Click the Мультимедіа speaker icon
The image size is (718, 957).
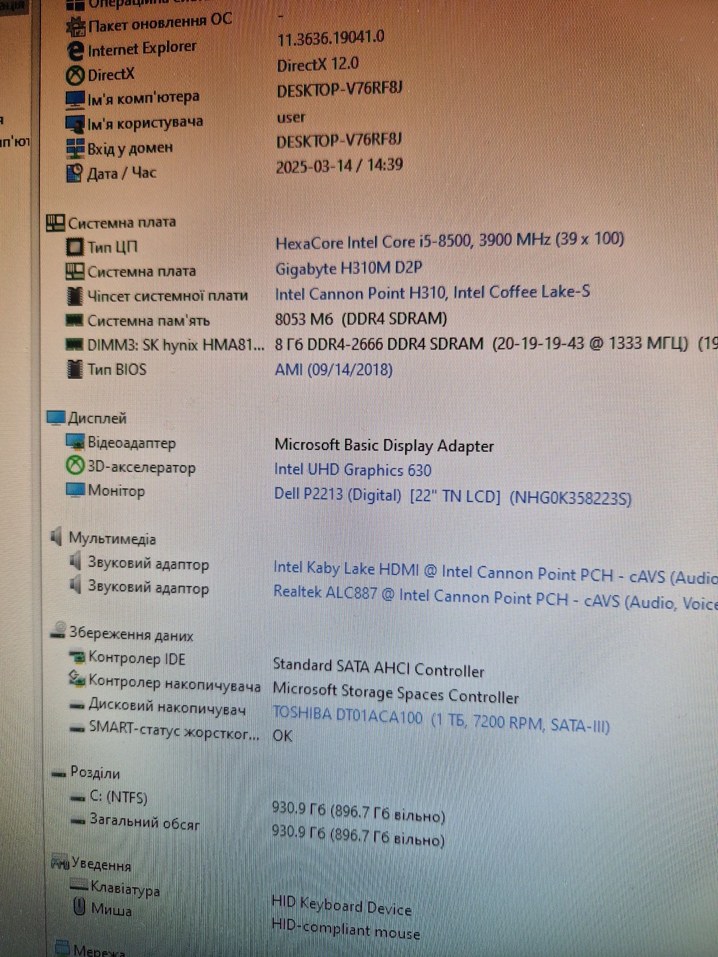(x=56, y=537)
